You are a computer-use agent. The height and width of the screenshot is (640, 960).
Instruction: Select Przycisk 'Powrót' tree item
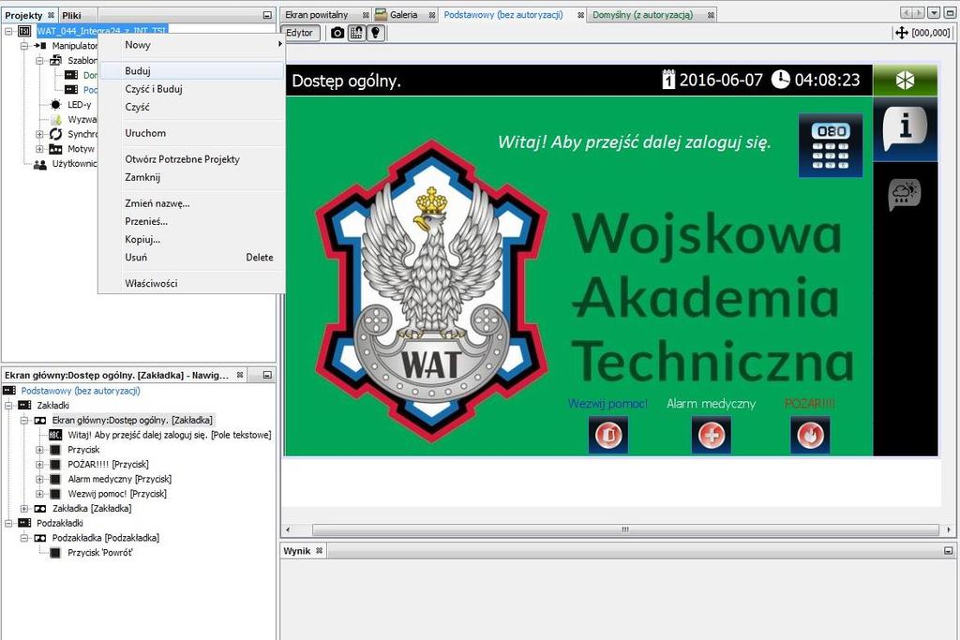click(99, 553)
